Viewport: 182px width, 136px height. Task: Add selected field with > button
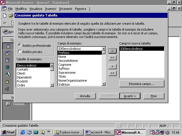click(x=113, y=51)
